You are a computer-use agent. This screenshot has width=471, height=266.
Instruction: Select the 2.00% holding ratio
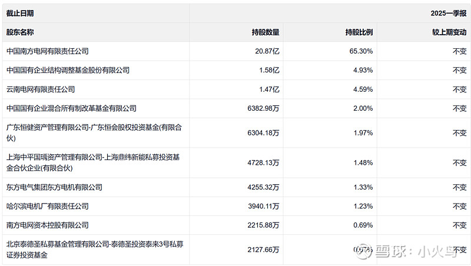(363, 108)
